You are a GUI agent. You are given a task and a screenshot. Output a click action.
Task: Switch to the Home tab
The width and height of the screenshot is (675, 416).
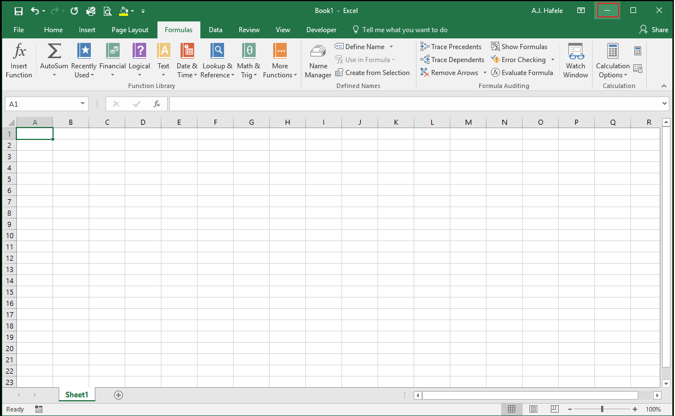coord(54,30)
